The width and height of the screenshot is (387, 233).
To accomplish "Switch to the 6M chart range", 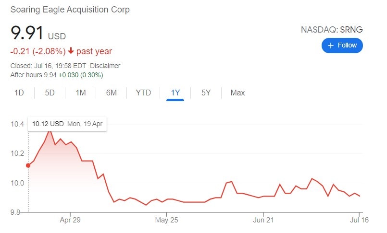I will pyautogui.click(x=112, y=93).
